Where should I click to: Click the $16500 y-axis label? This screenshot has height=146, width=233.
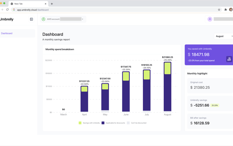pyautogui.click(x=49, y=73)
